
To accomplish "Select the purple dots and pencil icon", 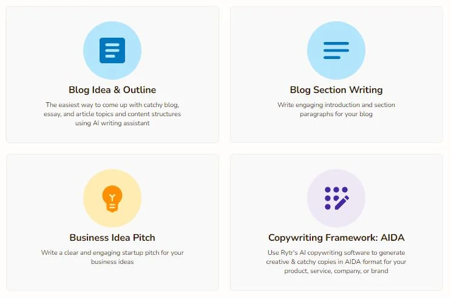I will point(336,198).
